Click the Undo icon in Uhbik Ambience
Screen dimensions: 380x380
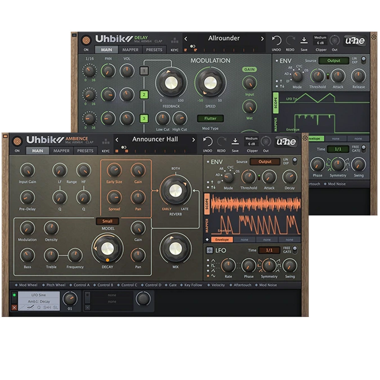click(x=207, y=142)
